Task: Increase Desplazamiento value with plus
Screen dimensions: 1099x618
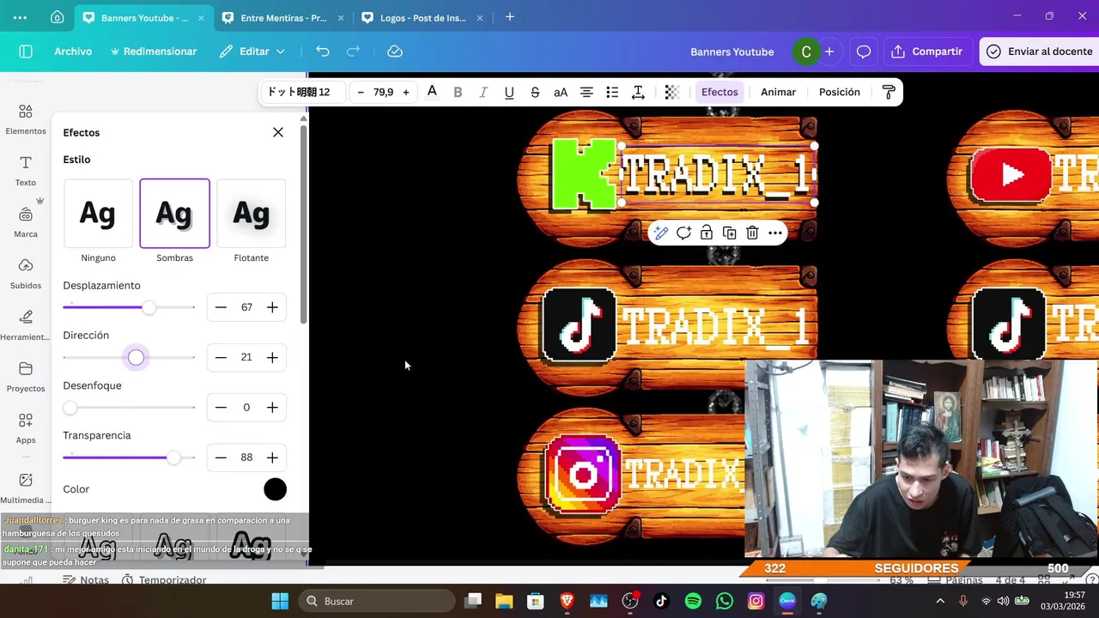Action: pyautogui.click(x=272, y=307)
